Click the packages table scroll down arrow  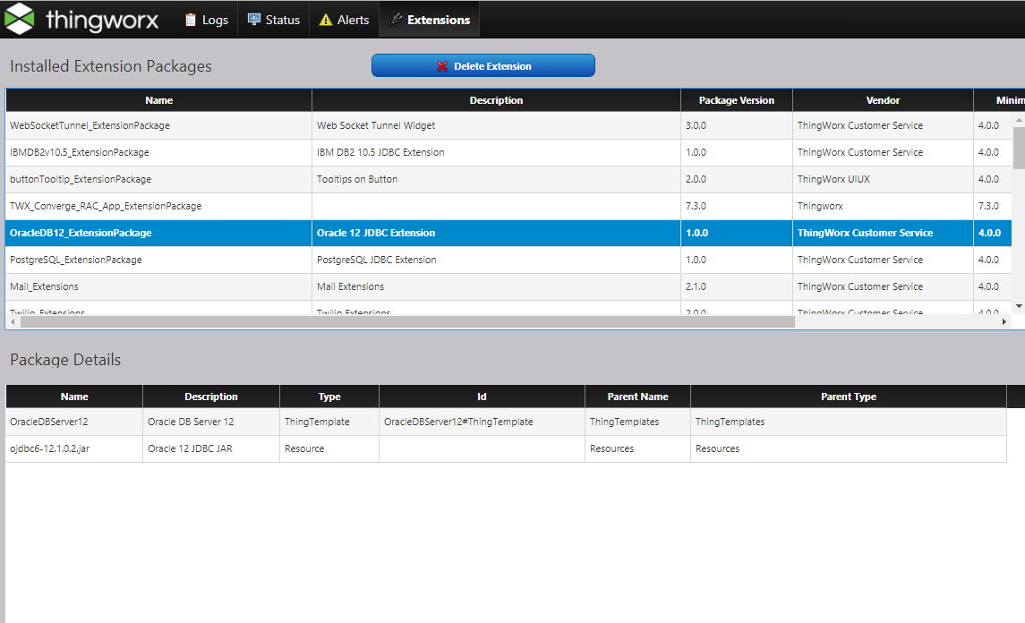pyautogui.click(x=1019, y=306)
